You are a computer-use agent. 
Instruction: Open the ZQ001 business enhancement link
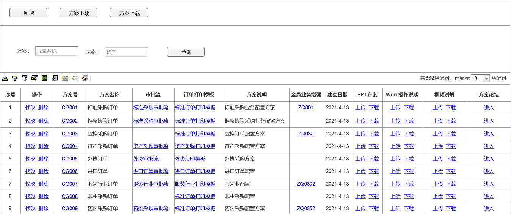point(306,108)
